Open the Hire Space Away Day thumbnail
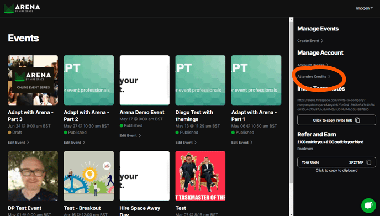This screenshot has height=216, width=380. pyautogui.click(x=145, y=176)
